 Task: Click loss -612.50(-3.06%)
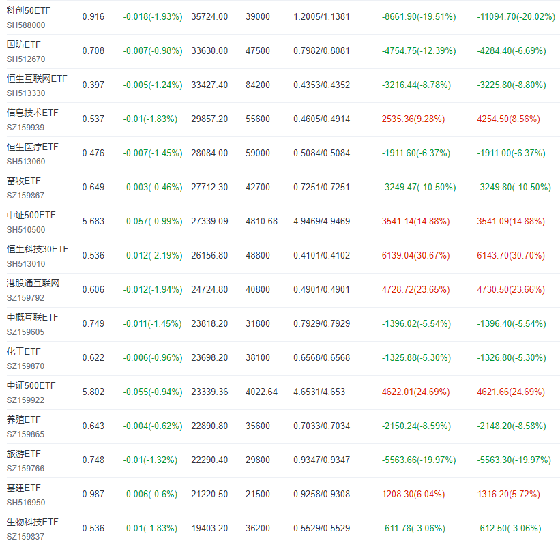(x=509, y=528)
